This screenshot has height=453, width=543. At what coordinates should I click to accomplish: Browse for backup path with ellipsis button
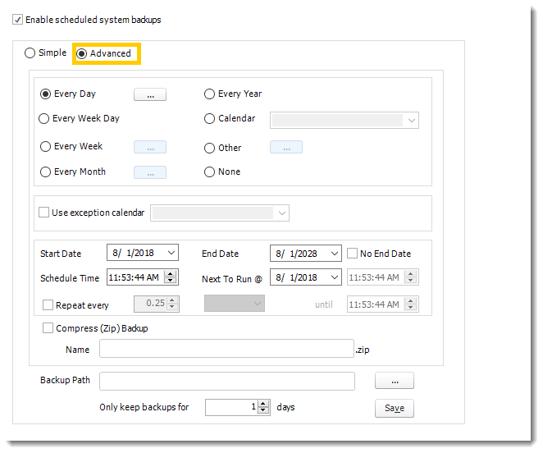click(394, 381)
